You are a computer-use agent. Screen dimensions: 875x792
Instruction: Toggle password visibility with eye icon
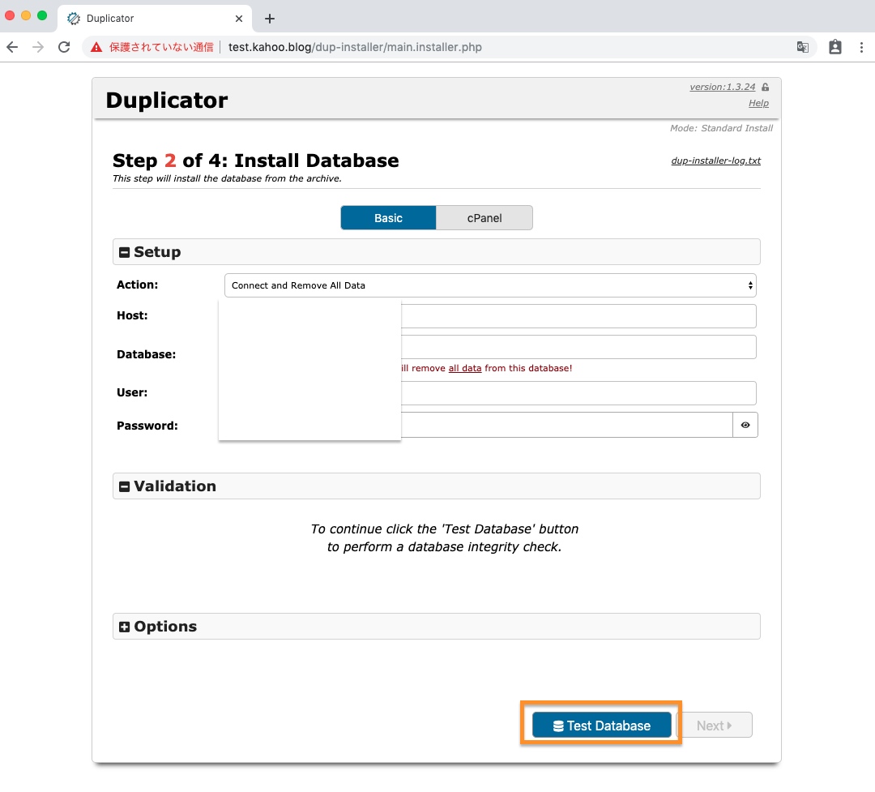745,425
